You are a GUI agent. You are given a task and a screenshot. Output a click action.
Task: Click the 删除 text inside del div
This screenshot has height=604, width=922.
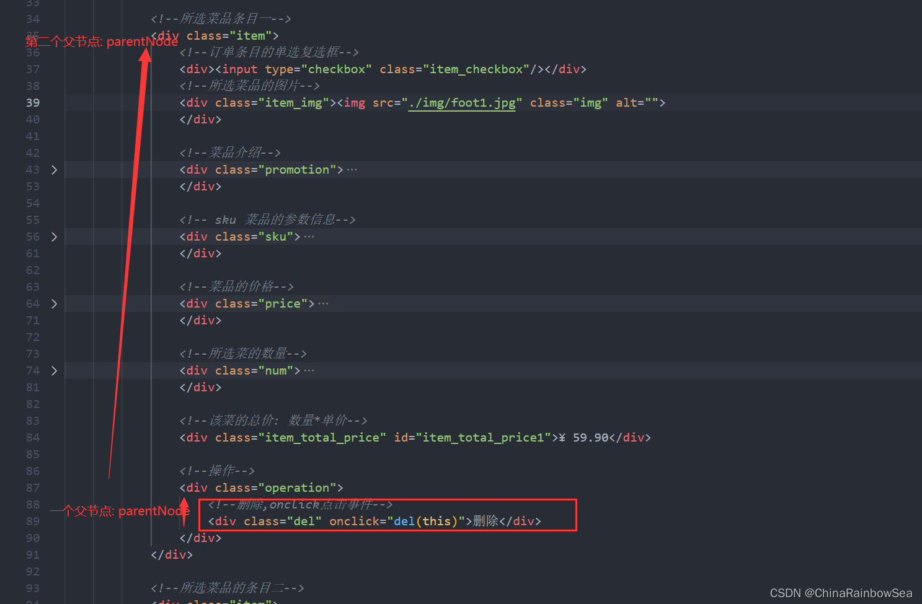point(485,522)
